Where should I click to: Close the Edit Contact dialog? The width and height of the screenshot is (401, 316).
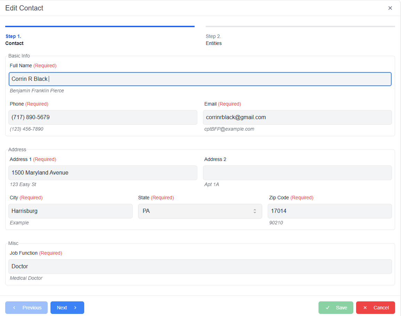(390, 8)
